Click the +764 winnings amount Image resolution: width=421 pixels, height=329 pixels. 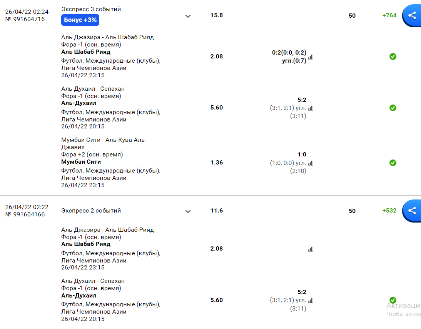tap(389, 15)
